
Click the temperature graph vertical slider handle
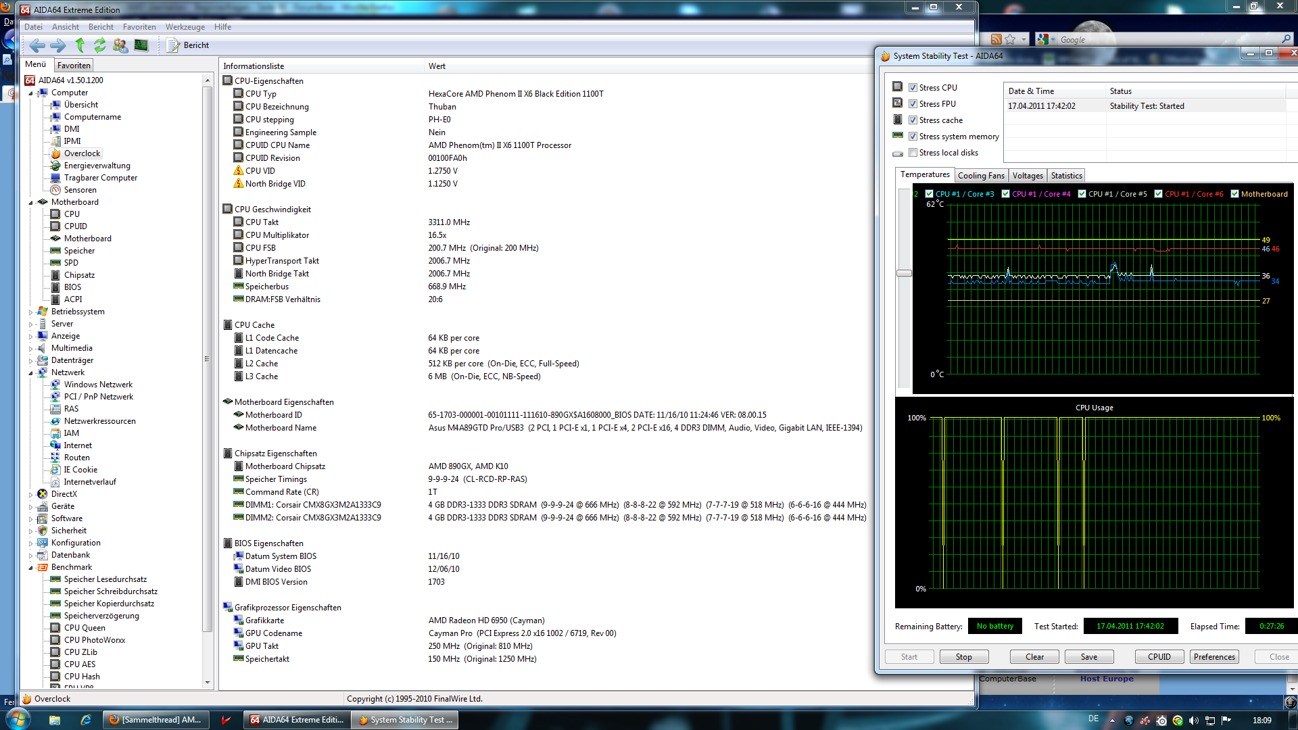coord(904,273)
